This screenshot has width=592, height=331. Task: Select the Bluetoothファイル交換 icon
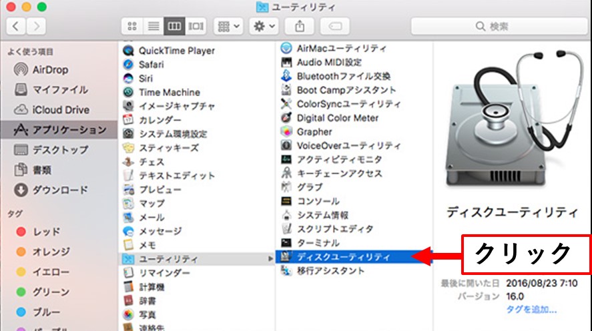pyautogui.click(x=286, y=76)
